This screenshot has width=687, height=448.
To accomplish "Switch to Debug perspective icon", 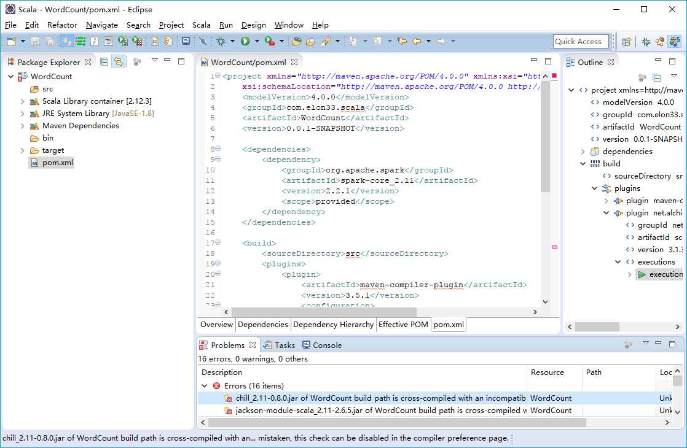I will (645, 42).
